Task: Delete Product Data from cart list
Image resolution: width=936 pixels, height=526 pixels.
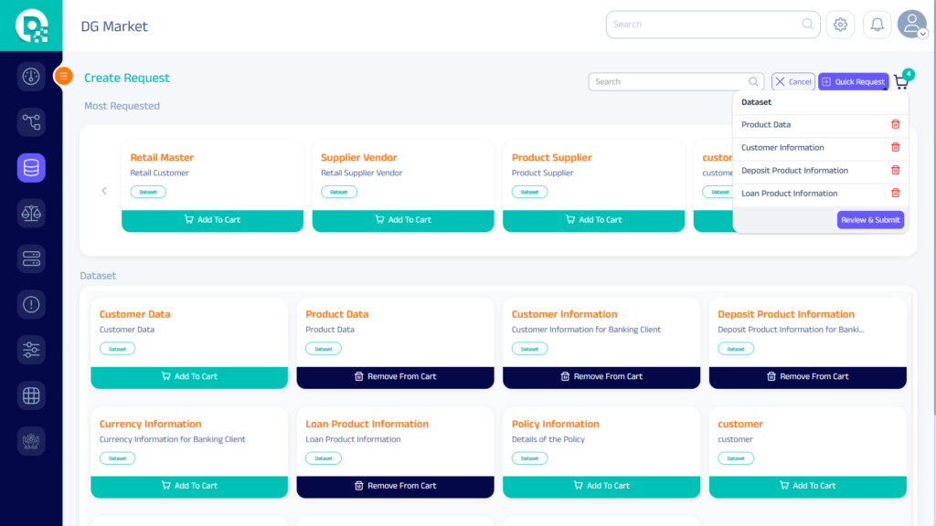Action: point(895,124)
